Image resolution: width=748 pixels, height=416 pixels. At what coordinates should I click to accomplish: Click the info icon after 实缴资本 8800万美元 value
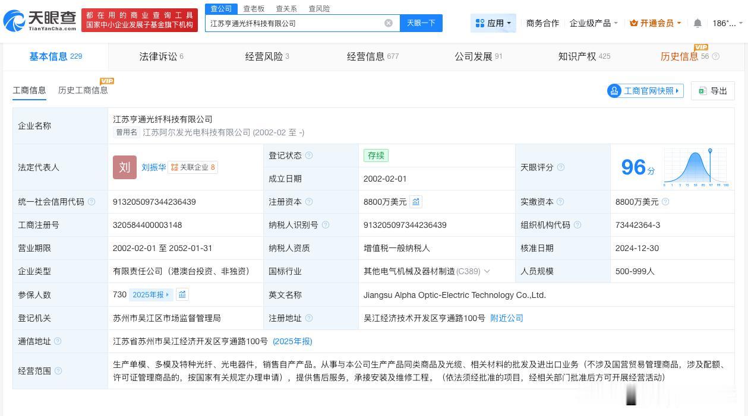click(x=665, y=202)
